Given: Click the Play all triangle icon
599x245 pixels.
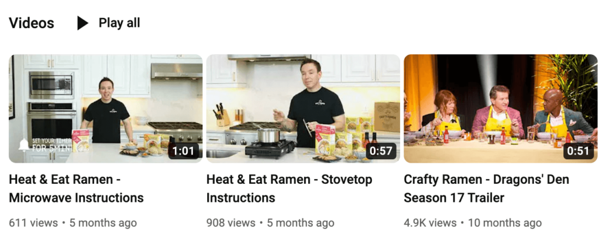Looking at the screenshot, I should click(x=82, y=23).
